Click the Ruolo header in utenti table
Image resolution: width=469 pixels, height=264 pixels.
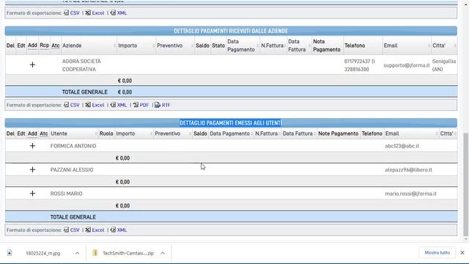106,133
